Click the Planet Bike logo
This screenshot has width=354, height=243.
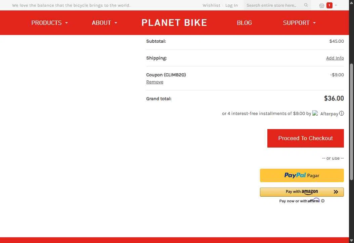pyautogui.click(x=174, y=23)
